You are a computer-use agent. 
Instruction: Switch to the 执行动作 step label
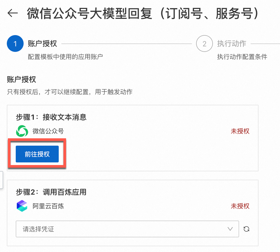click(231, 43)
